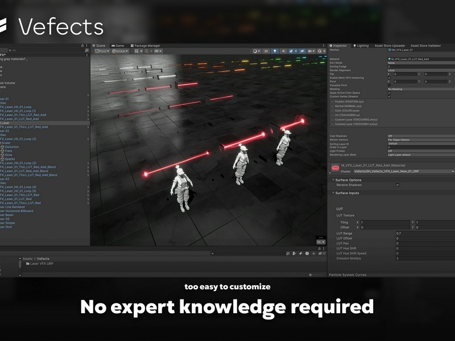Screen dimensions: 455x341
Task: Click the Distortion cube icon
Action: point(2,147)
